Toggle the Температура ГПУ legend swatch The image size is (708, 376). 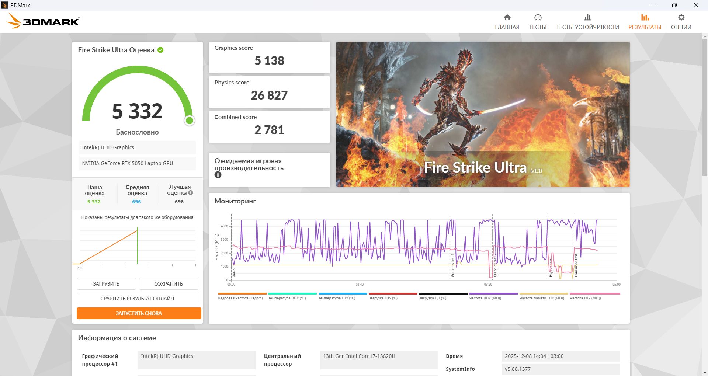click(343, 294)
